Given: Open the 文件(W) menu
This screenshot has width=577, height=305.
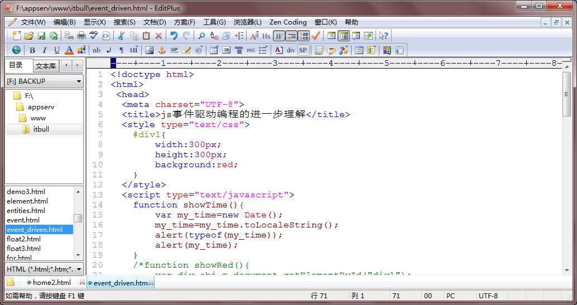Looking at the screenshot, I should point(33,22).
